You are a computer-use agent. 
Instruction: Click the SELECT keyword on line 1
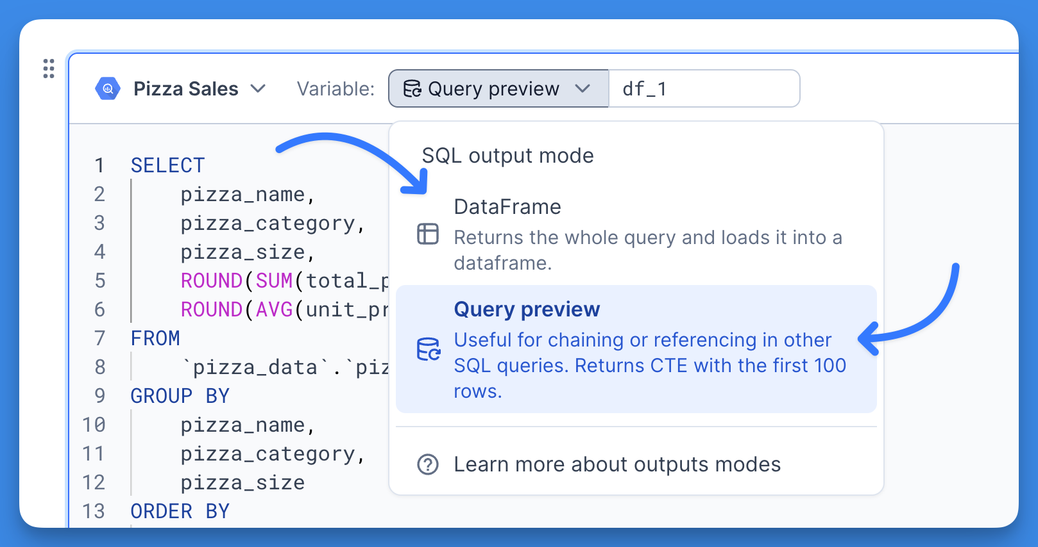click(x=167, y=165)
